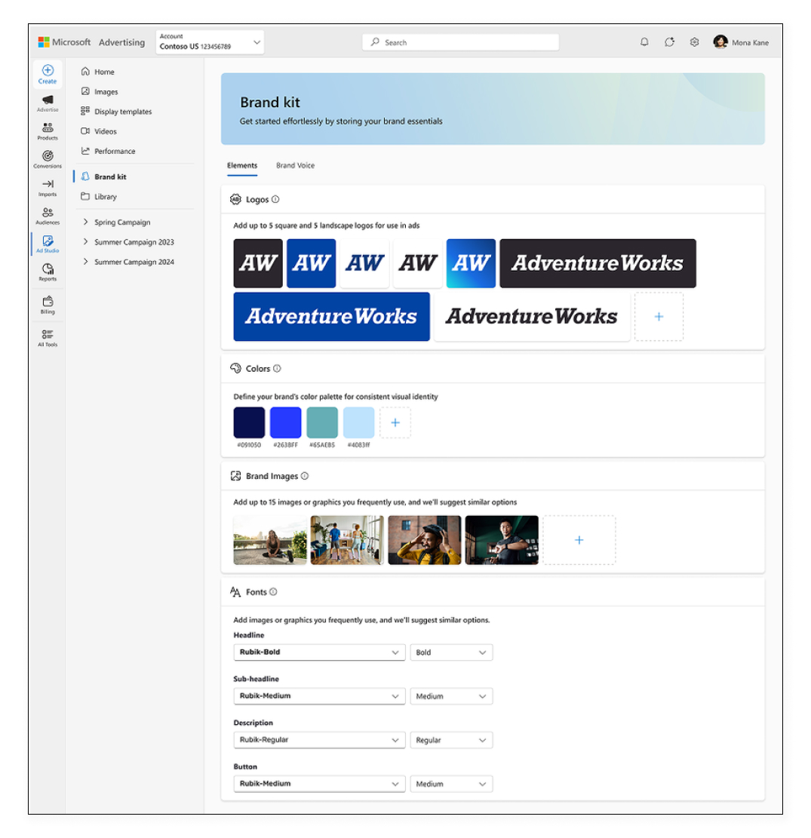Open Button font dropdown Rubik-Medium
The height and width of the screenshot is (838, 811).
319,784
